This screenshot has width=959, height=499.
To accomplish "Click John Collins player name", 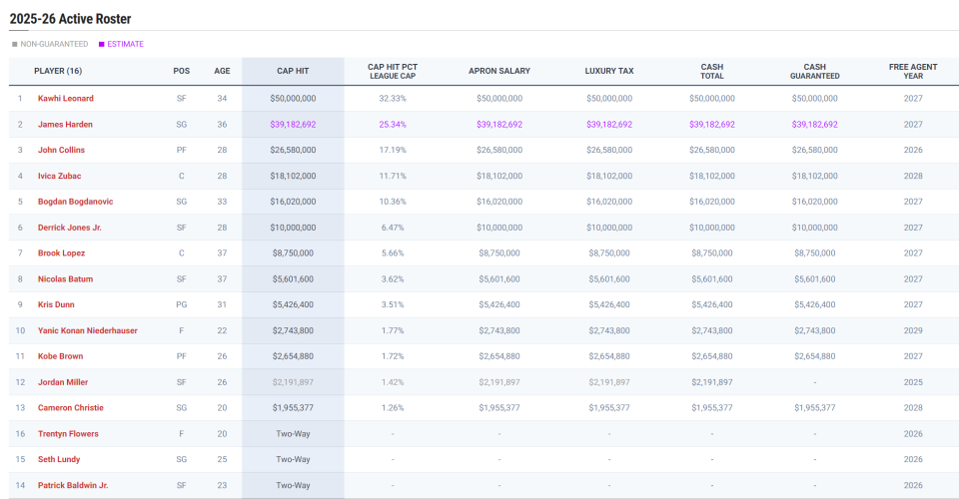I will point(61,150).
